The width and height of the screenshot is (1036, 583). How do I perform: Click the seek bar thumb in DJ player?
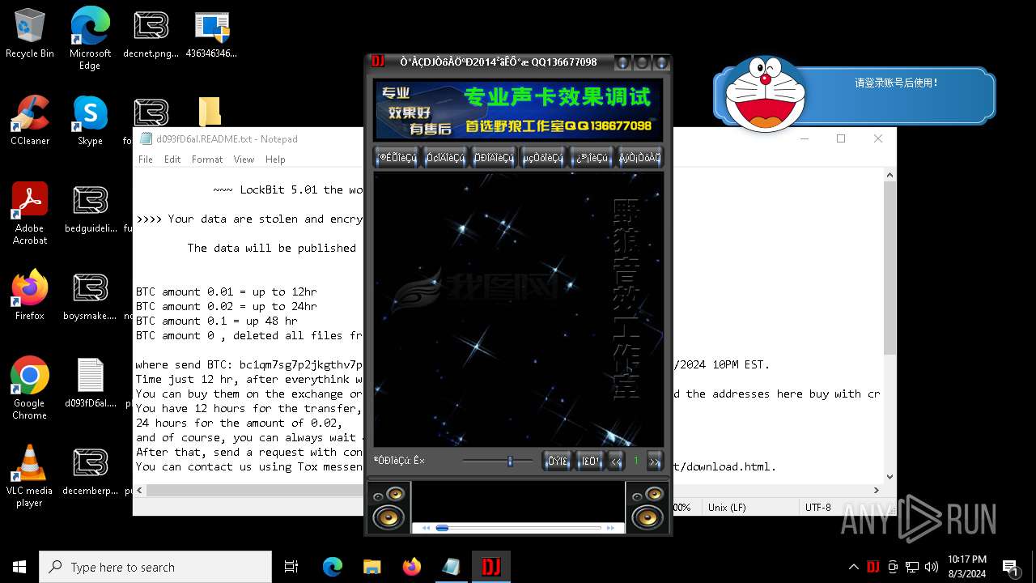(442, 528)
